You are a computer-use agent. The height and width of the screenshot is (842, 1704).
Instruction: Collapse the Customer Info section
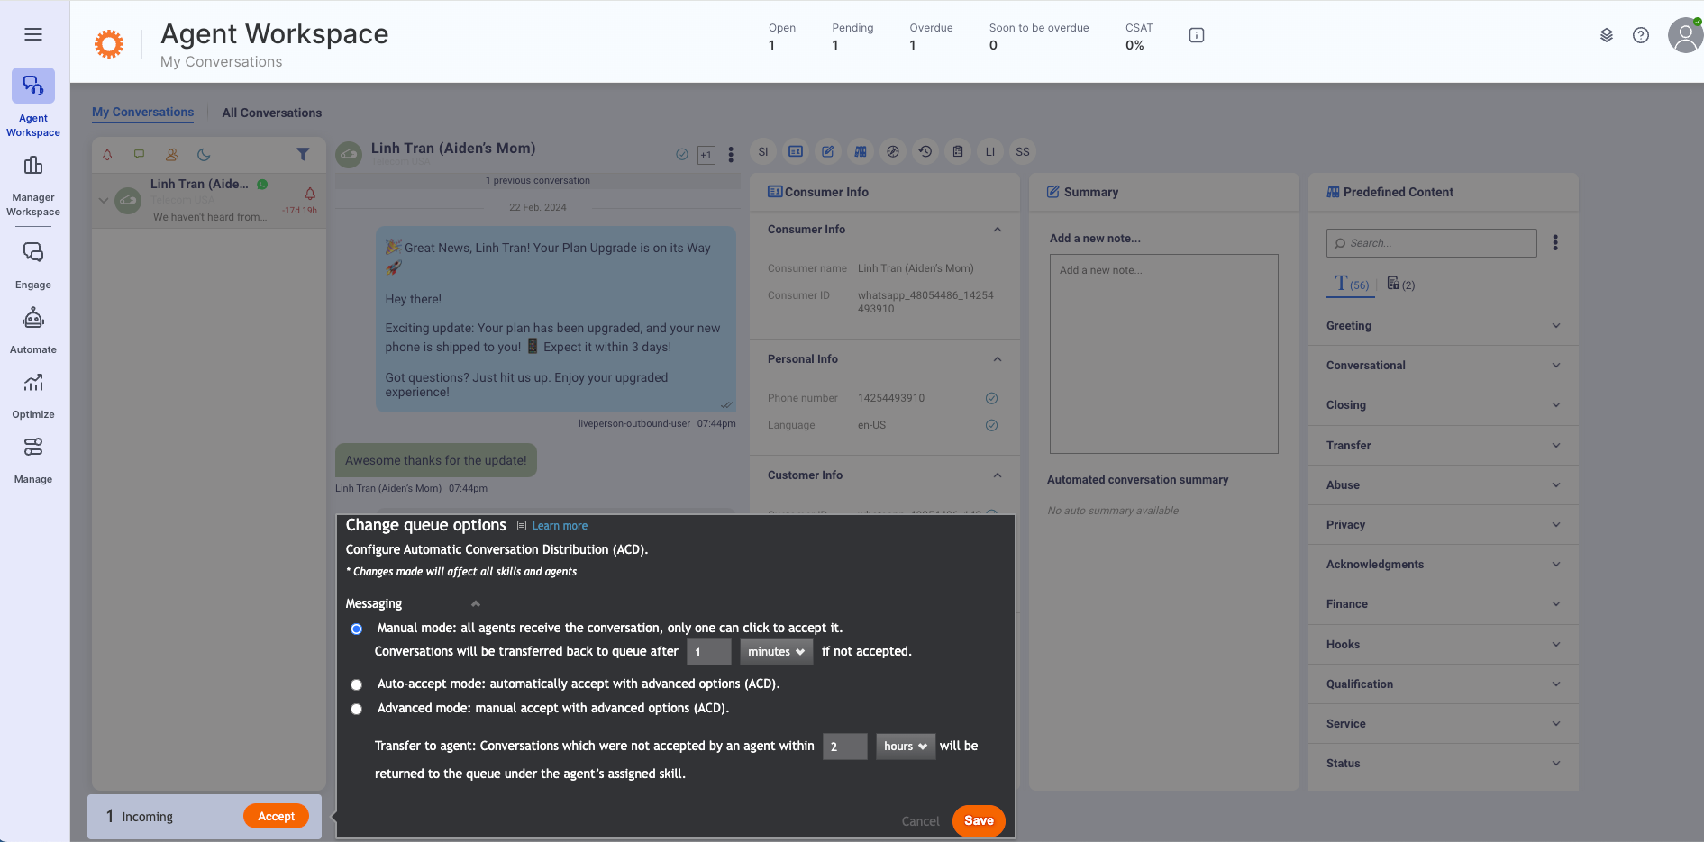point(998,475)
